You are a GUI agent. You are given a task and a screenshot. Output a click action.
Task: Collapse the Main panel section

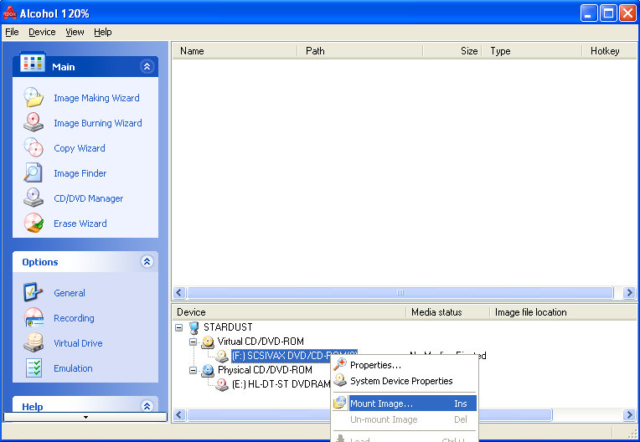coord(147,66)
